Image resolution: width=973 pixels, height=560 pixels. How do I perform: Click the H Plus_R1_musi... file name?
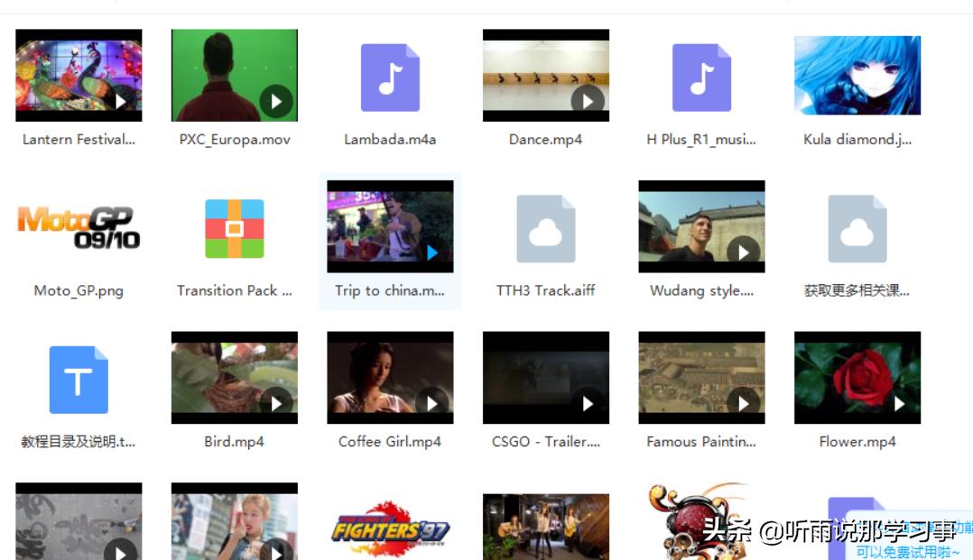point(701,140)
